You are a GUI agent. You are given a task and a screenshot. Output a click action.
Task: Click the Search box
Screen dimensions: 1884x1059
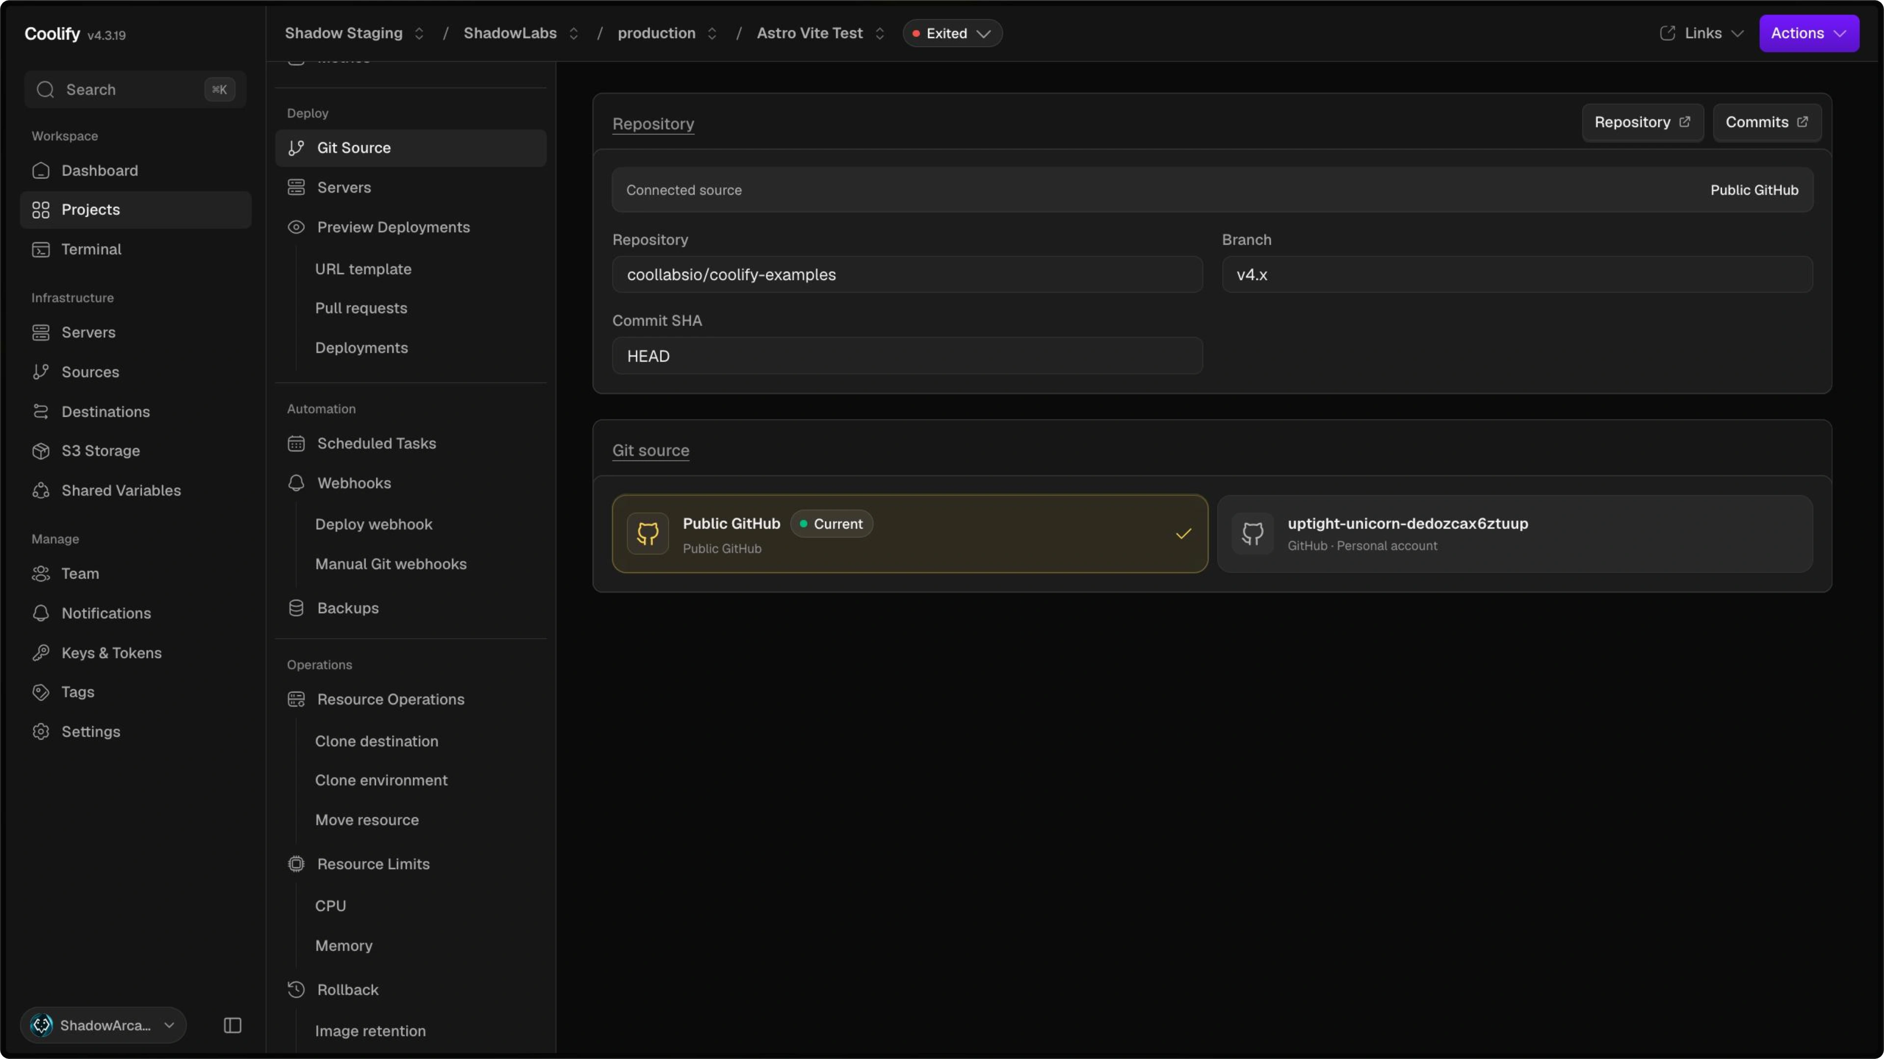click(x=135, y=89)
